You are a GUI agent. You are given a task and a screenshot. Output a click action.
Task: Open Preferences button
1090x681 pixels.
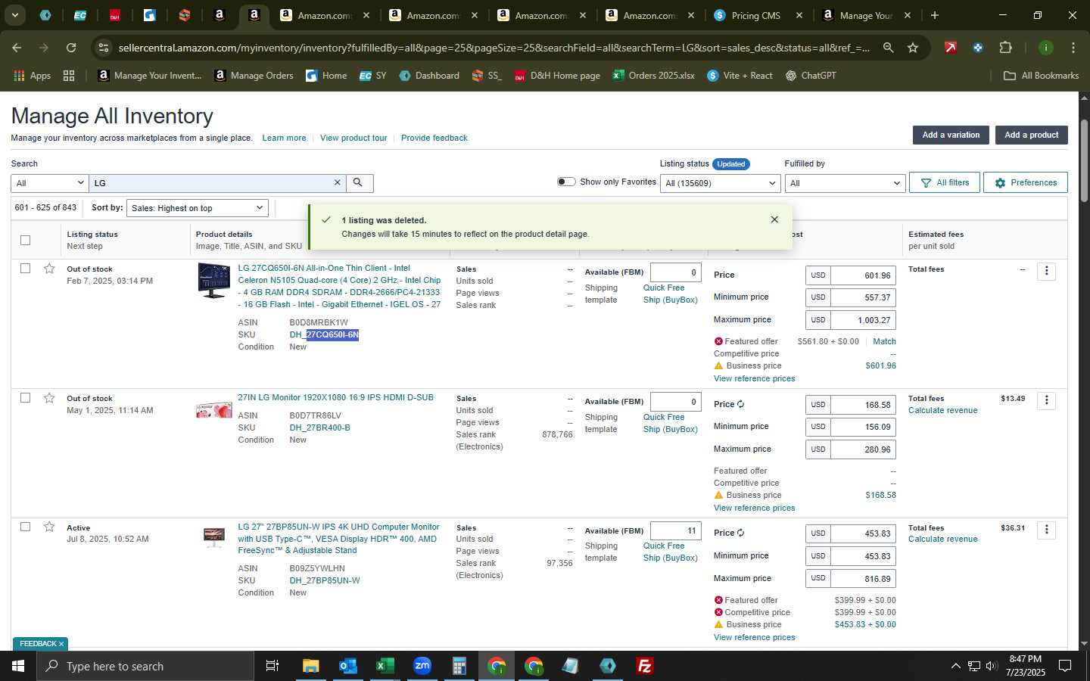1026,182
